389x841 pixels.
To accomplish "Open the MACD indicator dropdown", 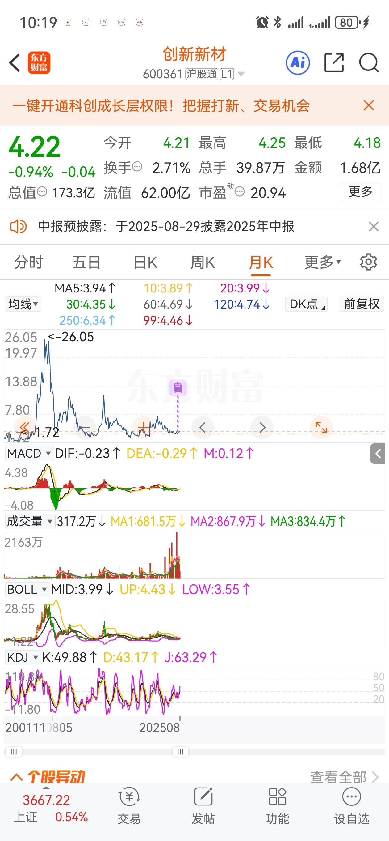I will click(x=29, y=453).
